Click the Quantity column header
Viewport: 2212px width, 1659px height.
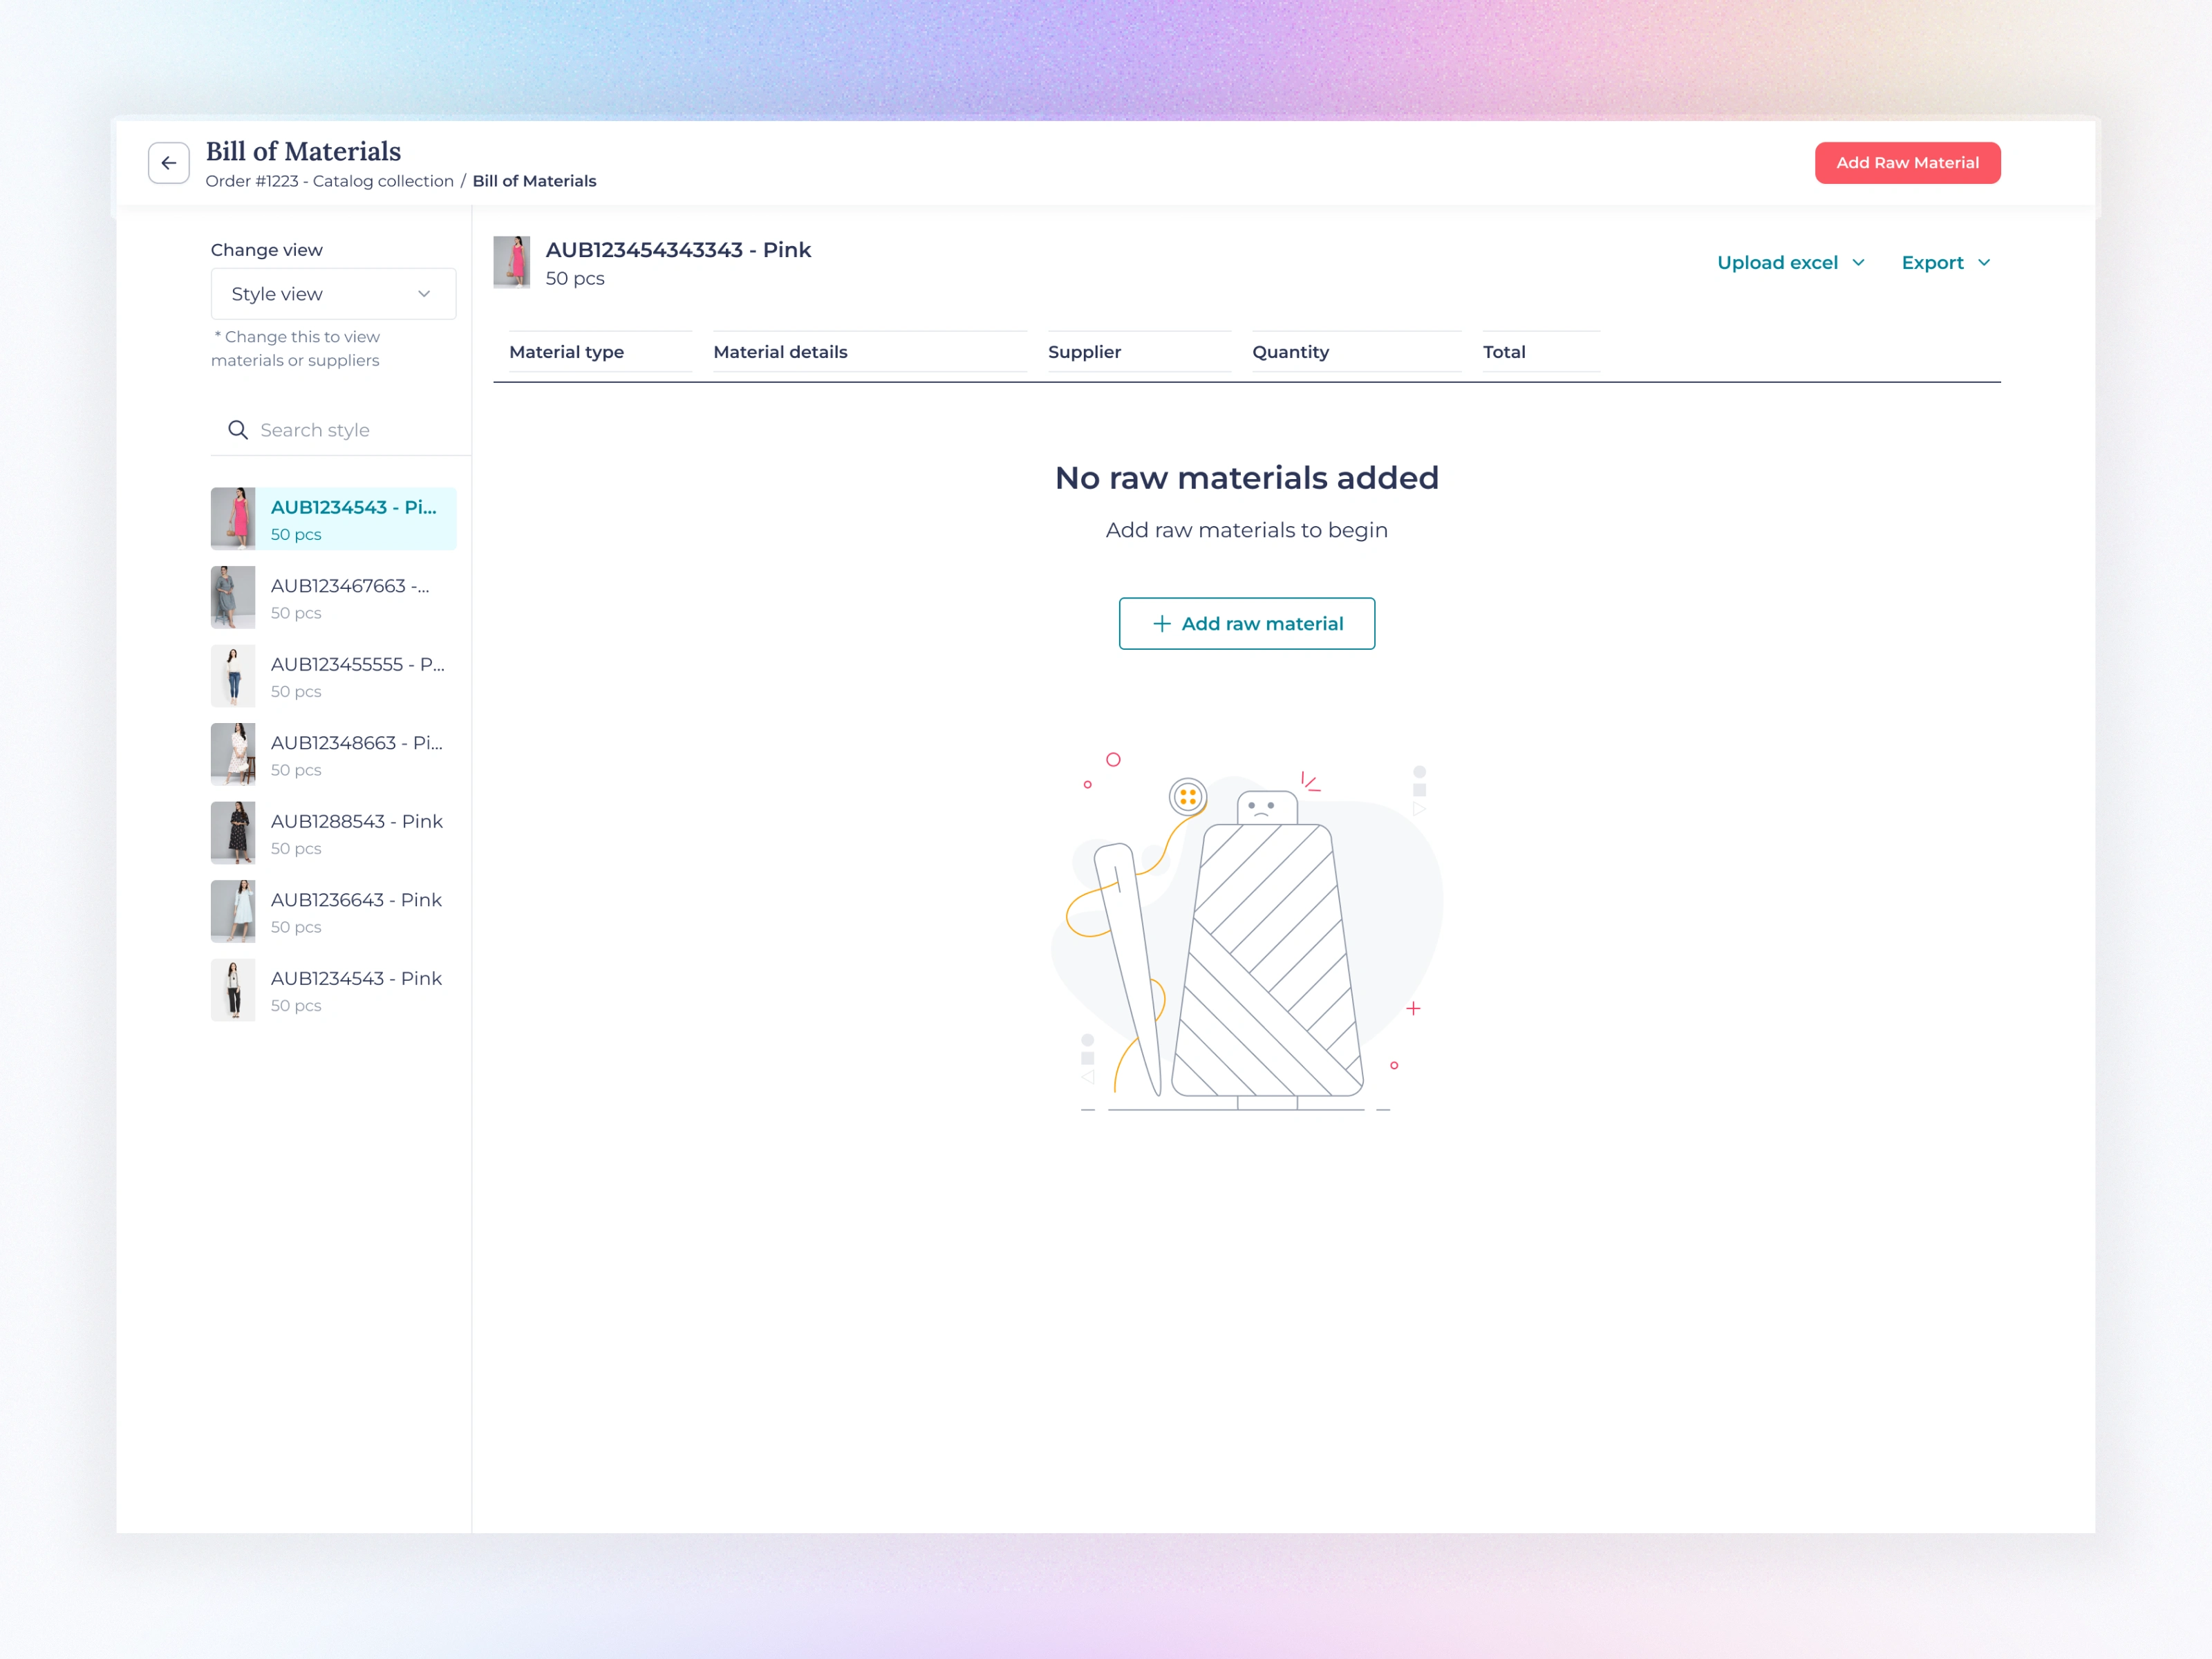pyautogui.click(x=1290, y=352)
